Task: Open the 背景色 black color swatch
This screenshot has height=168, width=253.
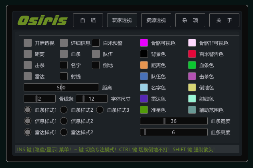Action: pos(144,54)
